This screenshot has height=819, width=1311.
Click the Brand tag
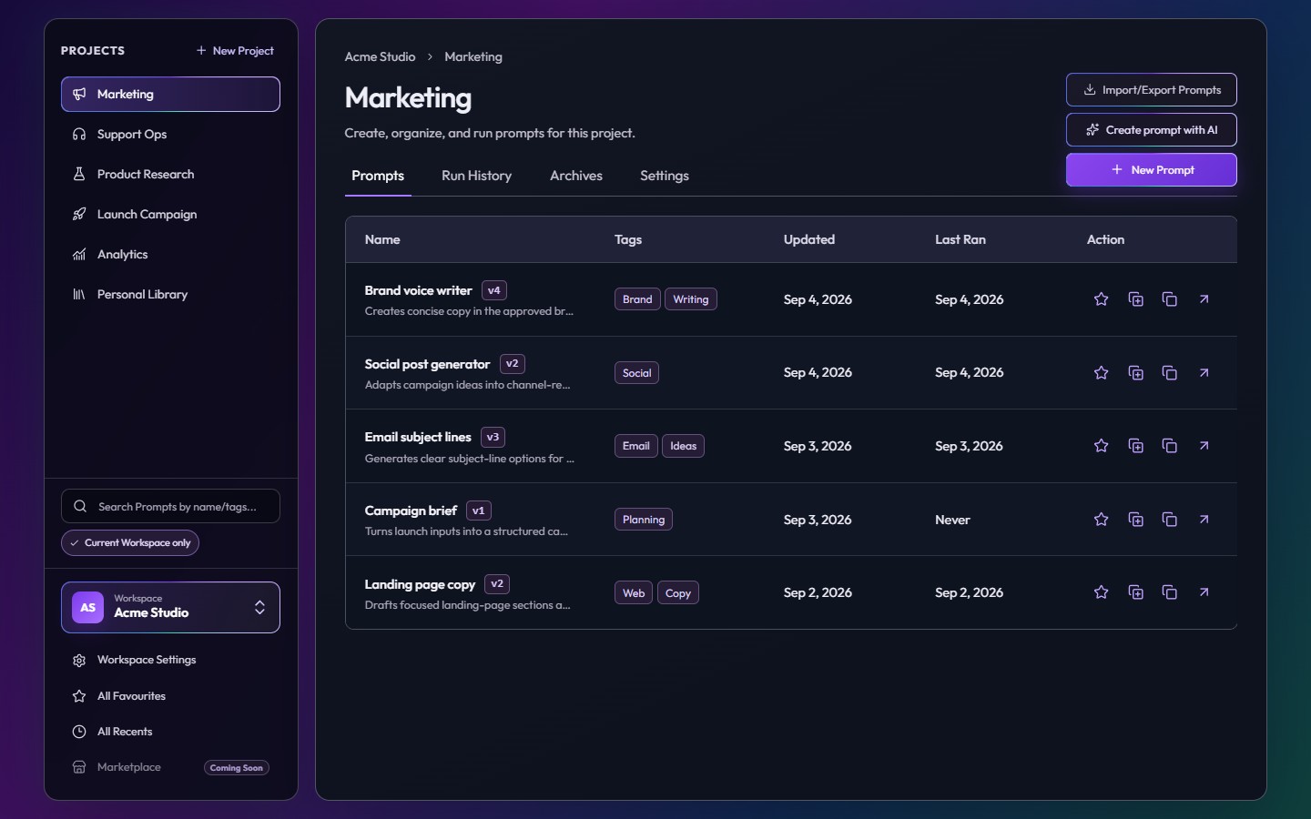(637, 299)
